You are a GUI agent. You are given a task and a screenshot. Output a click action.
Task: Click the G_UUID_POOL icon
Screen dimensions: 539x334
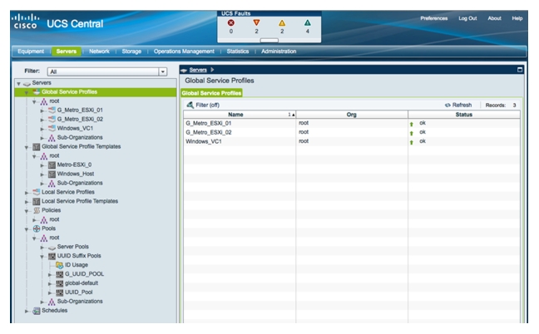coord(59,274)
